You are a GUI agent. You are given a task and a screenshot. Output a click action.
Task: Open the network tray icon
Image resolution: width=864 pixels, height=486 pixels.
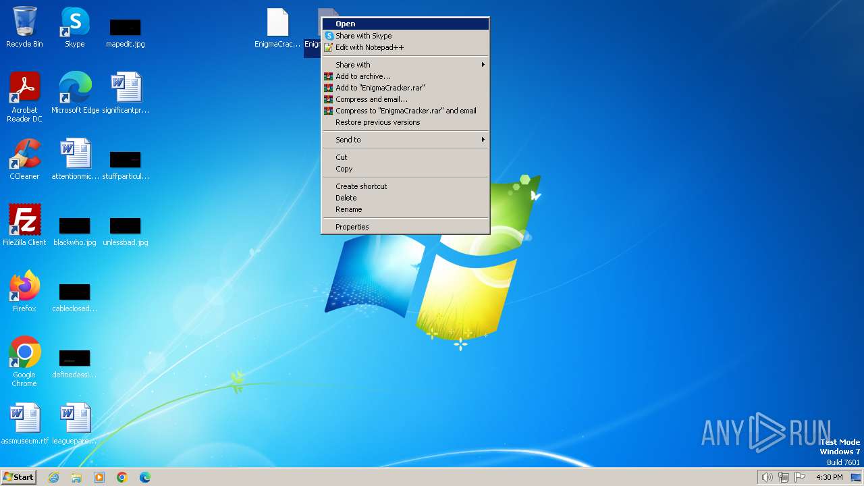783,477
